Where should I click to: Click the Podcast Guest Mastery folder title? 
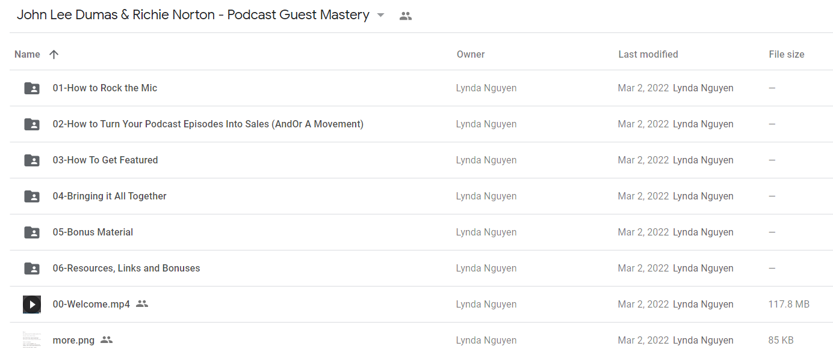point(193,16)
